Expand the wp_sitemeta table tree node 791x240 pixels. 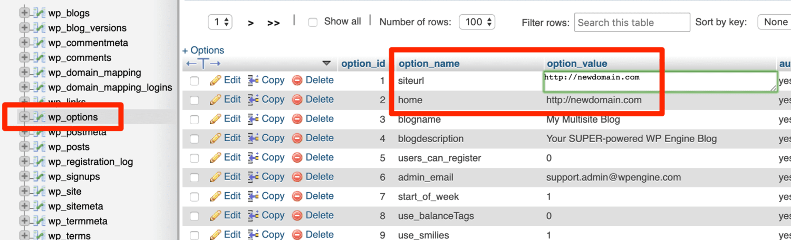(24, 206)
